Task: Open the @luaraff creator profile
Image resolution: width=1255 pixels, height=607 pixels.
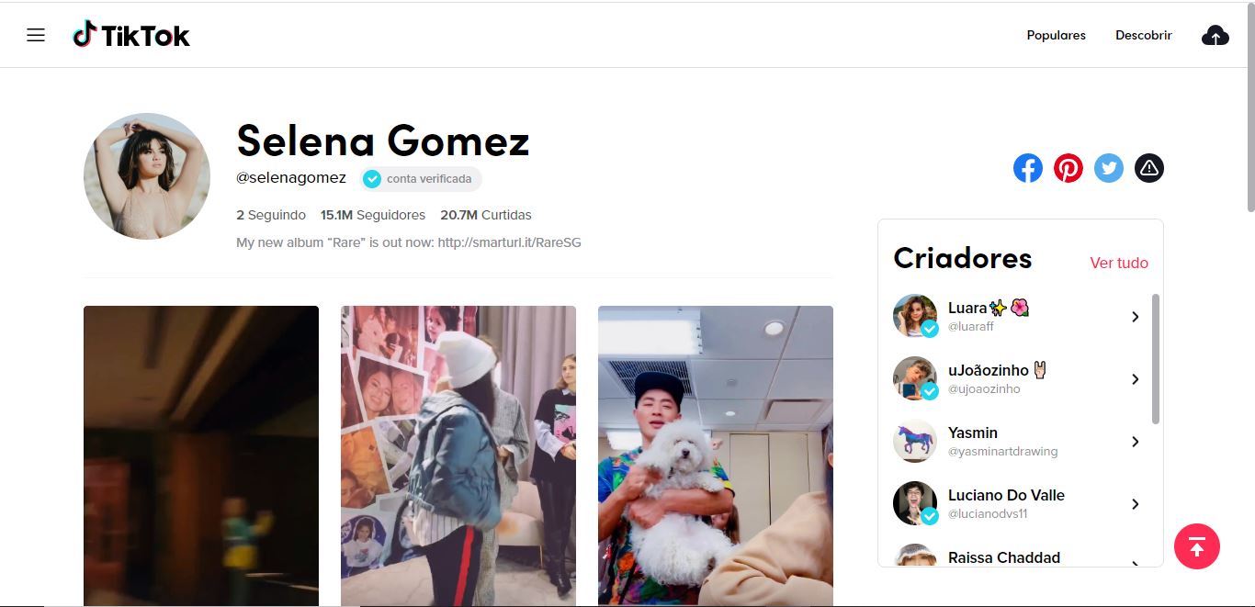Action: point(970,326)
